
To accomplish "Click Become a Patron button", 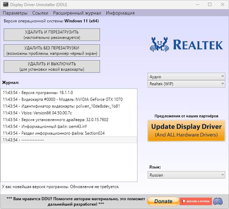I will pos(196,201).
